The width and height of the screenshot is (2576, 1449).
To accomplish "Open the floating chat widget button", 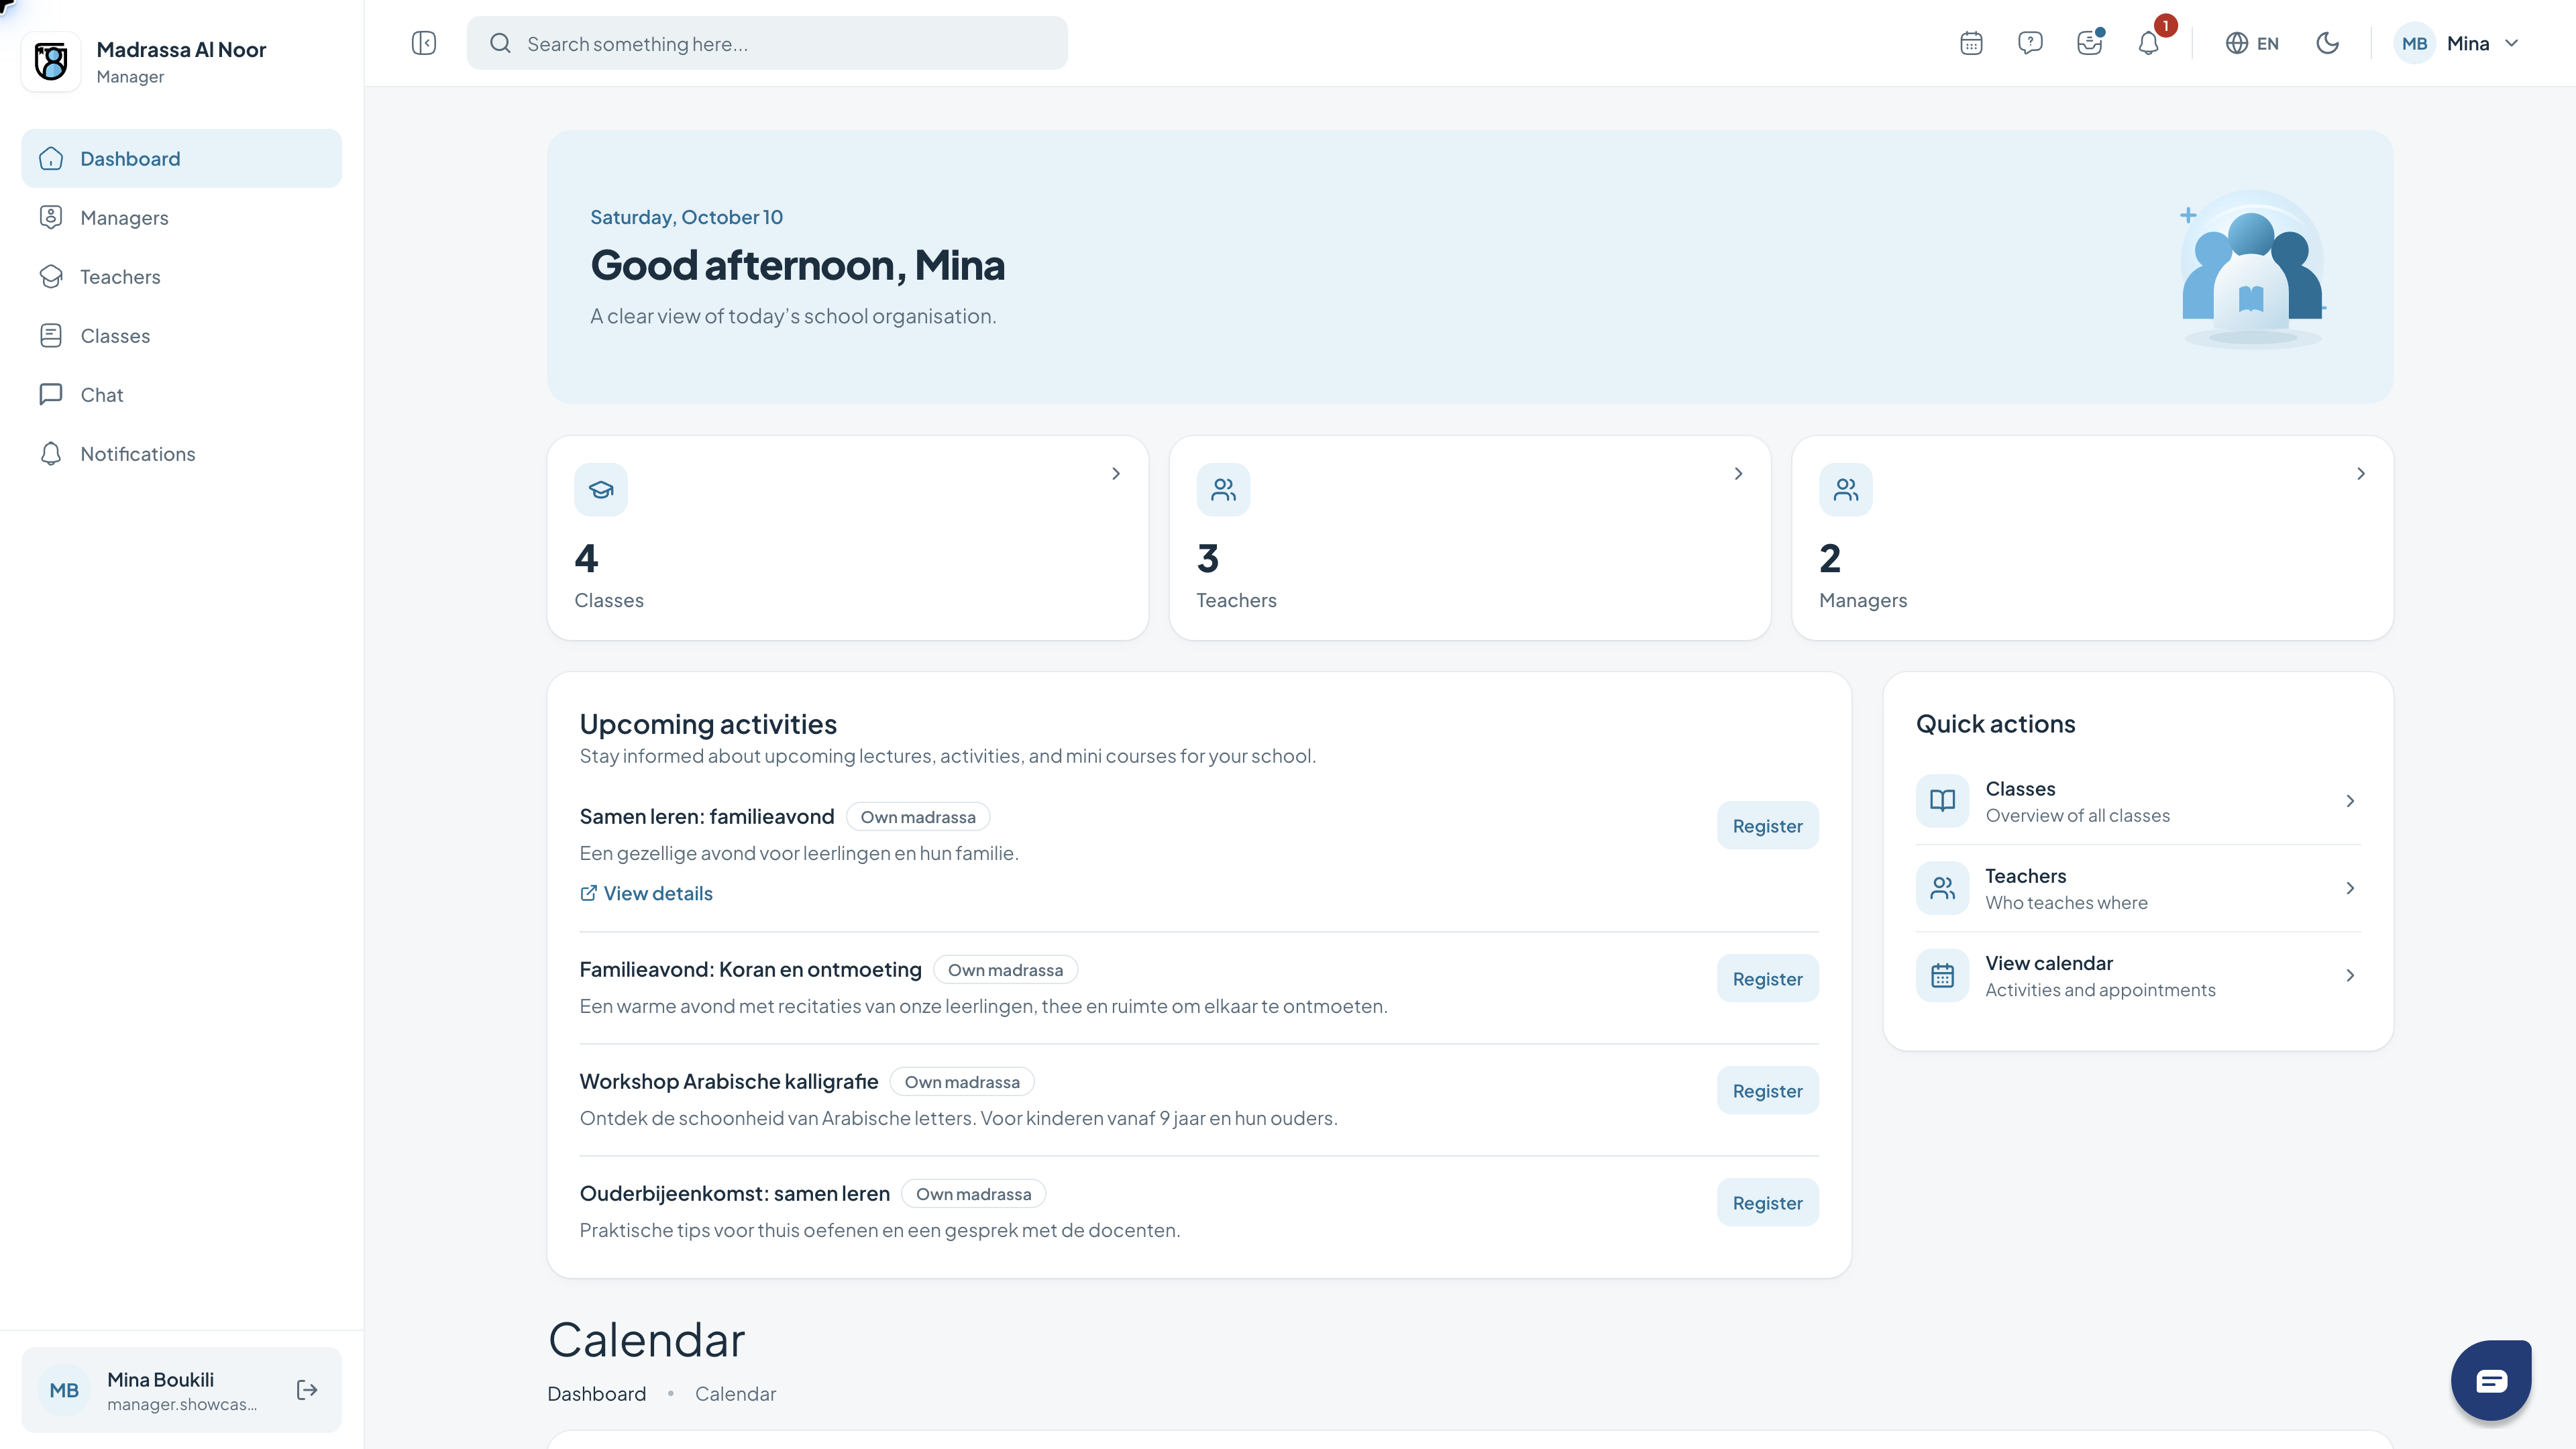I will [x=2491, y=1381].
